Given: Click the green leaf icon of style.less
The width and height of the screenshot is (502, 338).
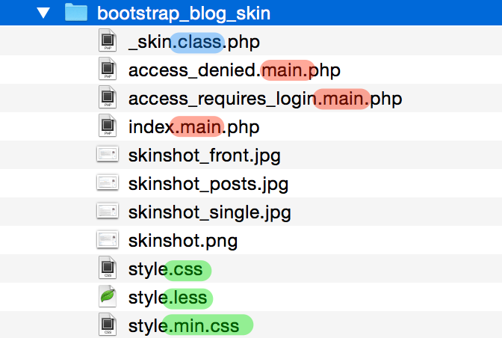Looking at the screenshot, I should [108, 296].
